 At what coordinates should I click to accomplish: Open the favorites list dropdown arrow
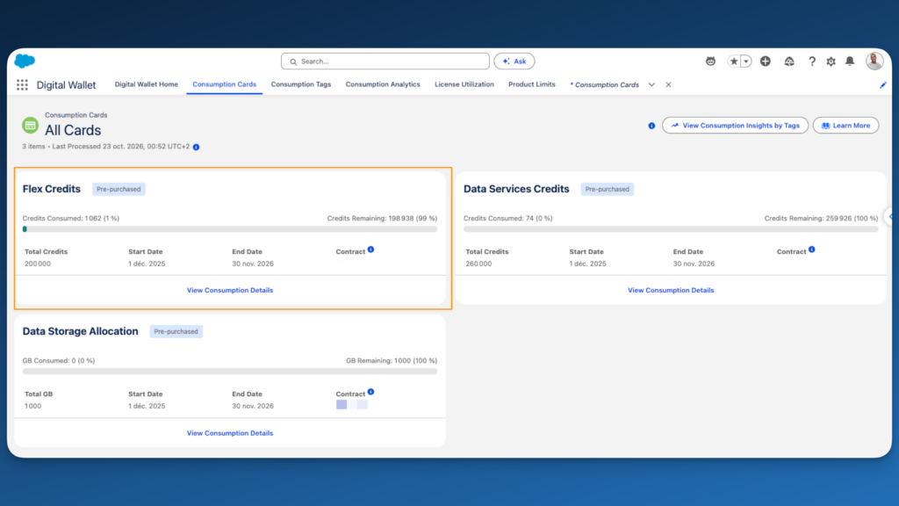tap(746, 61)
